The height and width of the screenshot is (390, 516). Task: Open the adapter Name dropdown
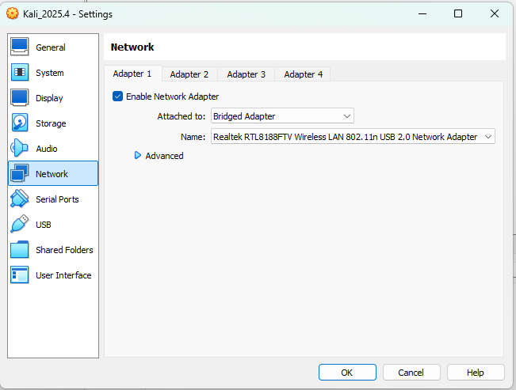pos(353,137)
